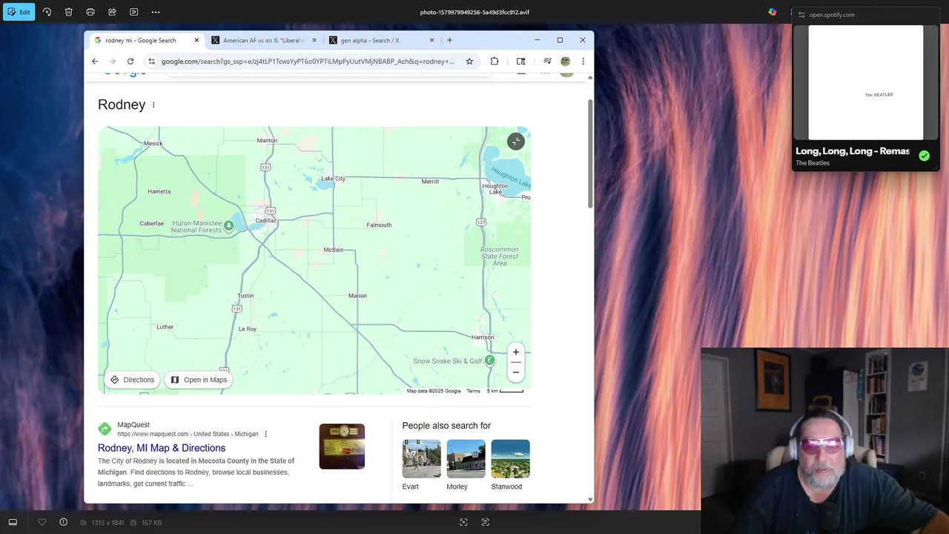
Task: Click the Lake City label on the map
Action: pos(333,179)
